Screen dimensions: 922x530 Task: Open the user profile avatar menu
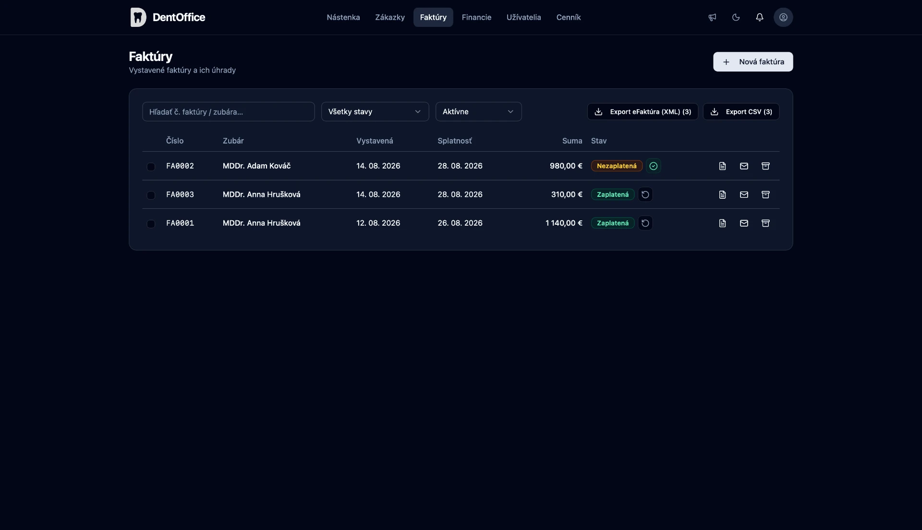click(x=783, y=17)
